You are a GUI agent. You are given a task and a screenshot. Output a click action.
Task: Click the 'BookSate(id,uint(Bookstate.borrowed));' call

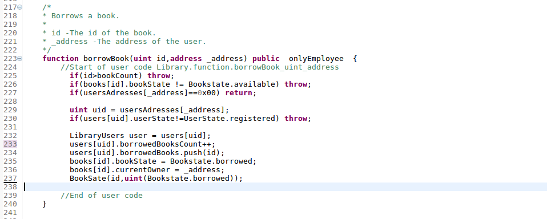point(156,179)
